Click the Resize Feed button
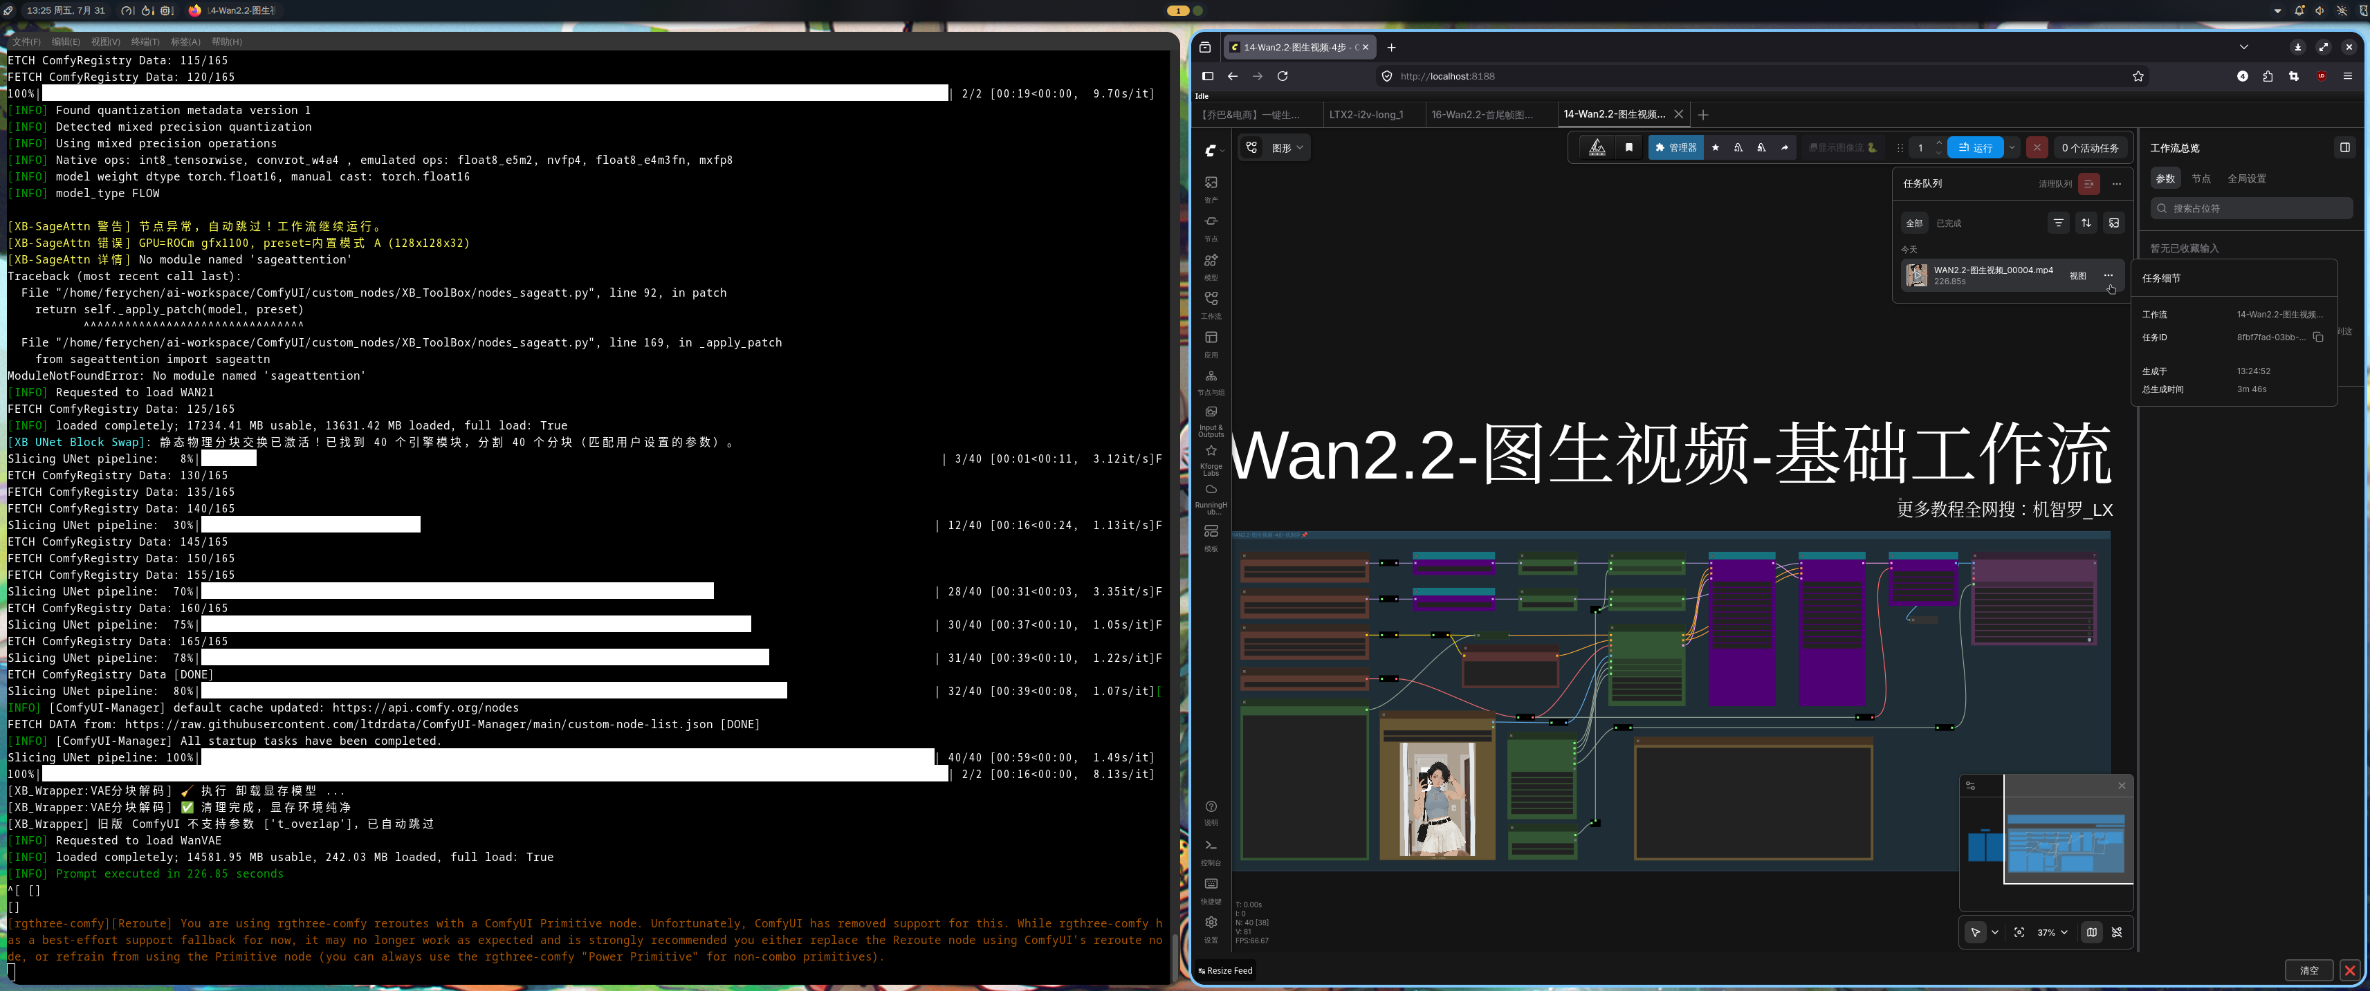The width and height of the screenshot is (2370, 991). click(1224, 970)
